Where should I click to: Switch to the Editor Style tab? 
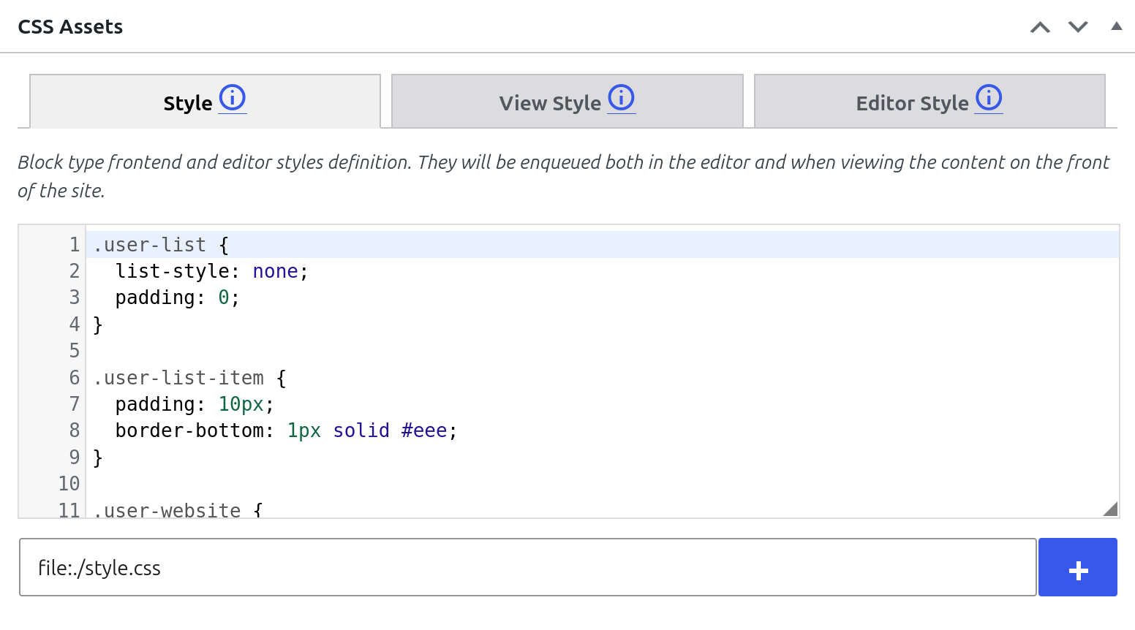pyautogui.click(x=930, y=102)
